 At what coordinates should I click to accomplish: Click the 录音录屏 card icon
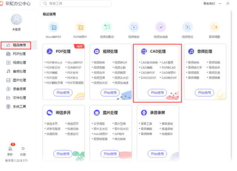144,113
